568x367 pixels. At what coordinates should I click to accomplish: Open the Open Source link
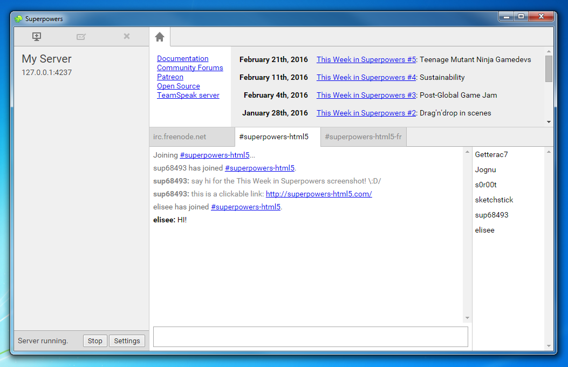(178, 86)
